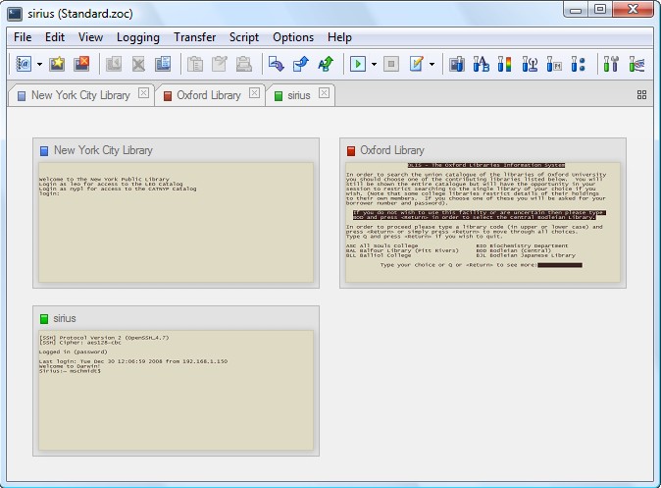Click the blue download arrow icon
This screenshot has width=661, height=488.
[x=277, y=64]
